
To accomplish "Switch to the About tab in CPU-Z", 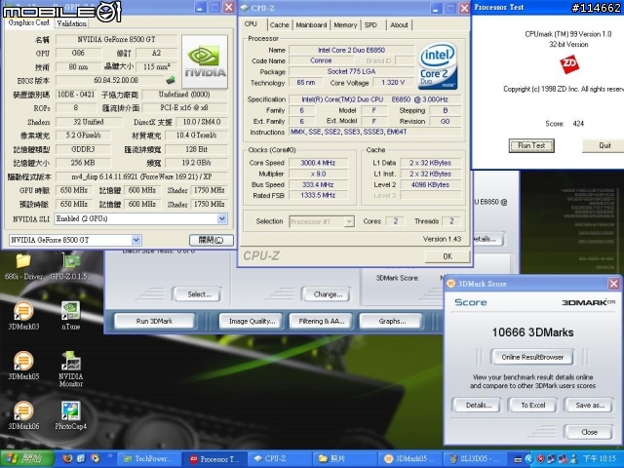I will tap(399, 25).
